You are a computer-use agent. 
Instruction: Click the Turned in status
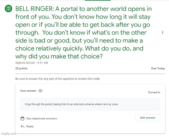point(154,92)
